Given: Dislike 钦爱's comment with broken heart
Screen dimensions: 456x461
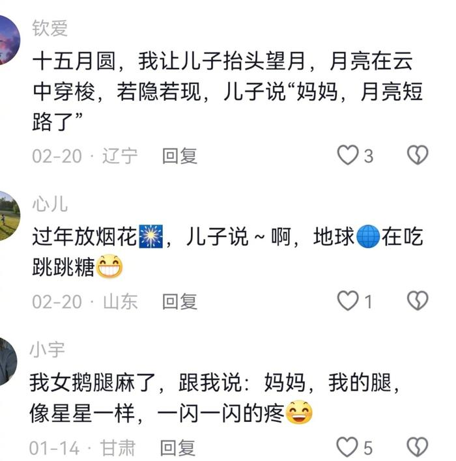Looking at the screenshot, I should pyautogui.click(x=418, y=155).
